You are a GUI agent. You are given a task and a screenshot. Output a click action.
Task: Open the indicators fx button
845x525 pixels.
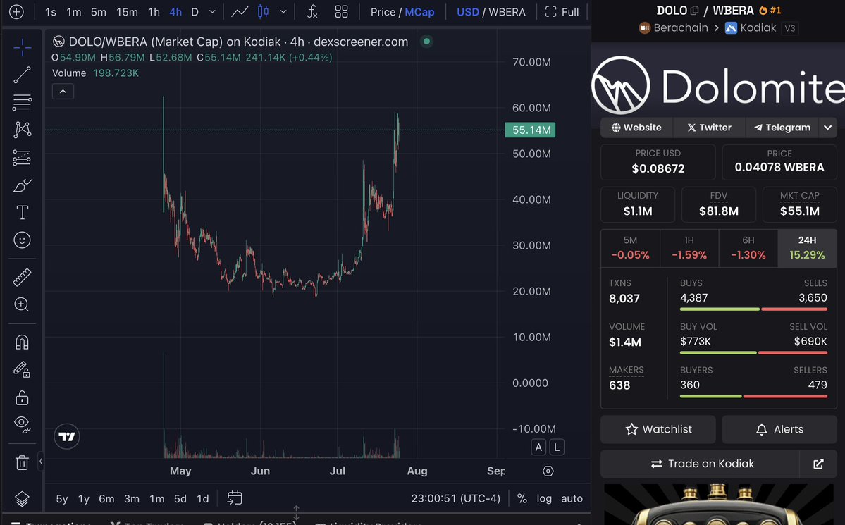(312, 12)
